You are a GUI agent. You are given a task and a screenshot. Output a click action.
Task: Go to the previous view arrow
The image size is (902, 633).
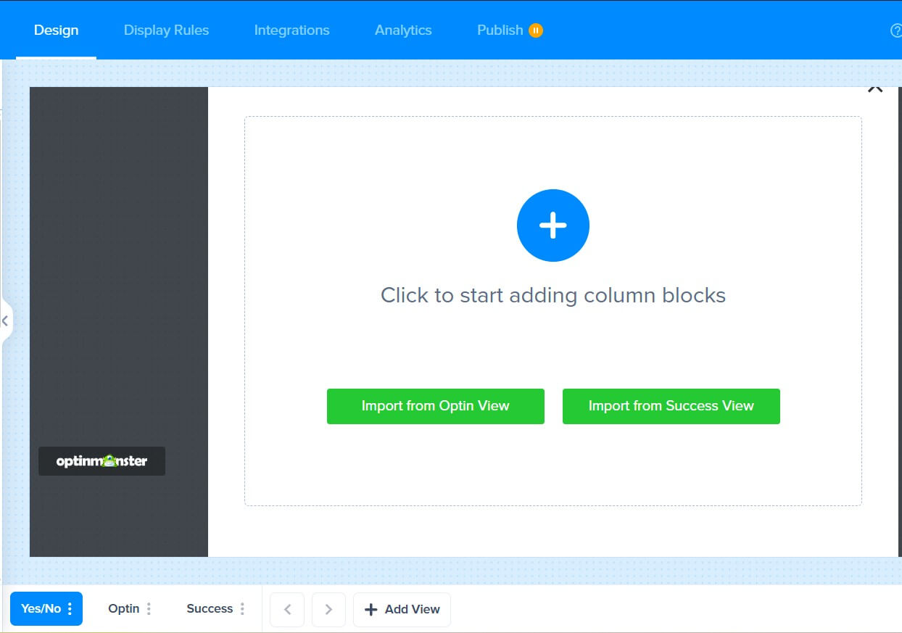(x=287, y=609)
